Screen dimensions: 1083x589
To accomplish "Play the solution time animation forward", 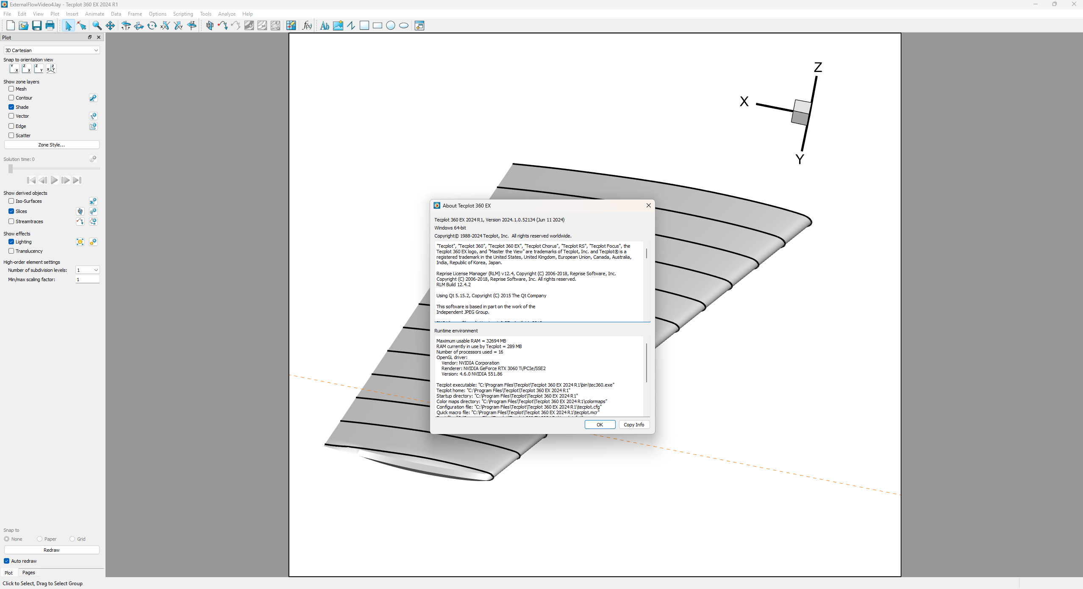I will [x=54, y=180].
